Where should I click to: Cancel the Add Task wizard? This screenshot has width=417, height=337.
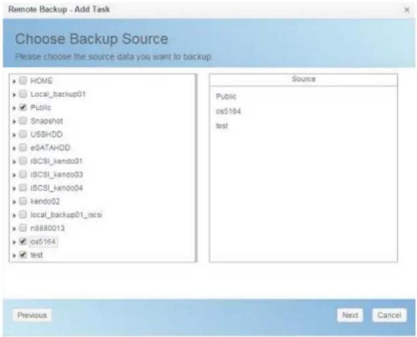[389, 315]
